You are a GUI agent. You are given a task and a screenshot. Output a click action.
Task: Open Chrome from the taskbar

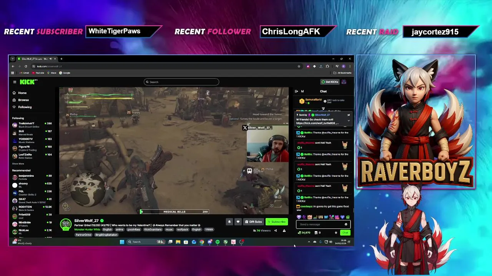click(202, 242)
